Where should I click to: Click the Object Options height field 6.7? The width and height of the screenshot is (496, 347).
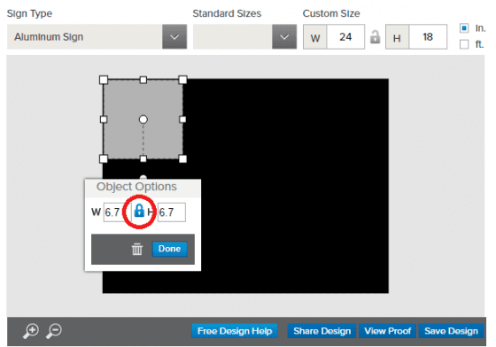[172, 212]
